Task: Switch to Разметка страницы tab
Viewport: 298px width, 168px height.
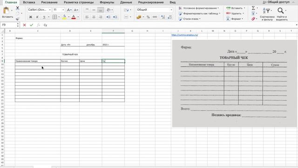Action: [79, 2]
